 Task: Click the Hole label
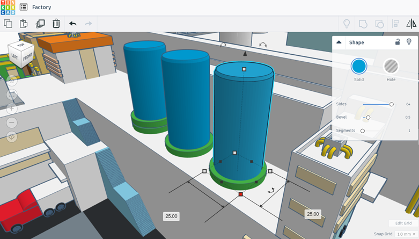click(x=391, y=79)
